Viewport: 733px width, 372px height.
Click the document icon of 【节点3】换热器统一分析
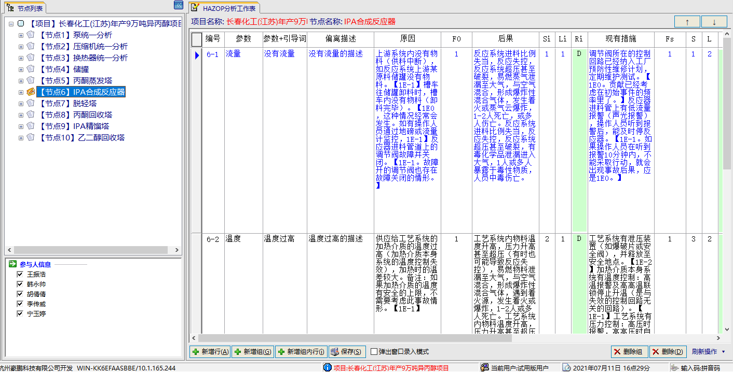click(31, 58)
